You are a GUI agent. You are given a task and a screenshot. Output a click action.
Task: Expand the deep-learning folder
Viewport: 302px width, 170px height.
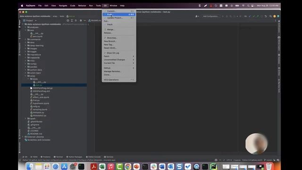25,45
